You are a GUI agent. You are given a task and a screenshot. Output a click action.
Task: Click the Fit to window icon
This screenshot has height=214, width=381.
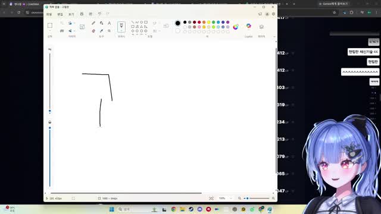[x=211, y=198]
